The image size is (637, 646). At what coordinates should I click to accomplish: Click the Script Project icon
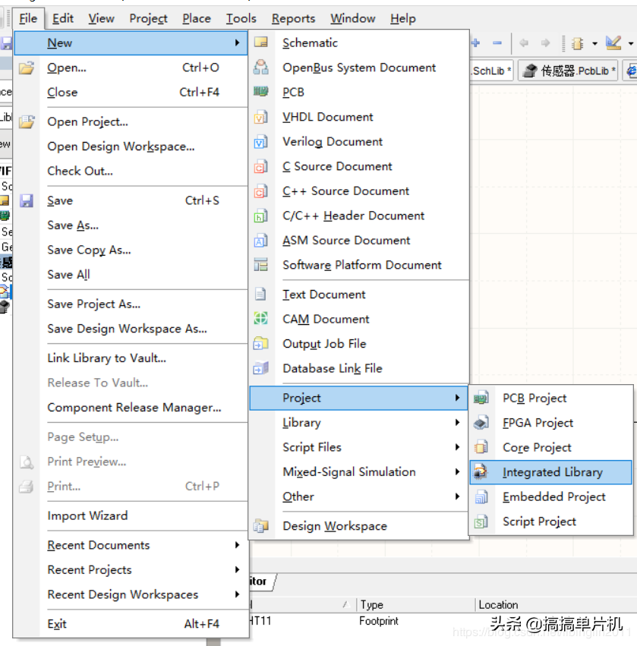(x=481, y=522)
